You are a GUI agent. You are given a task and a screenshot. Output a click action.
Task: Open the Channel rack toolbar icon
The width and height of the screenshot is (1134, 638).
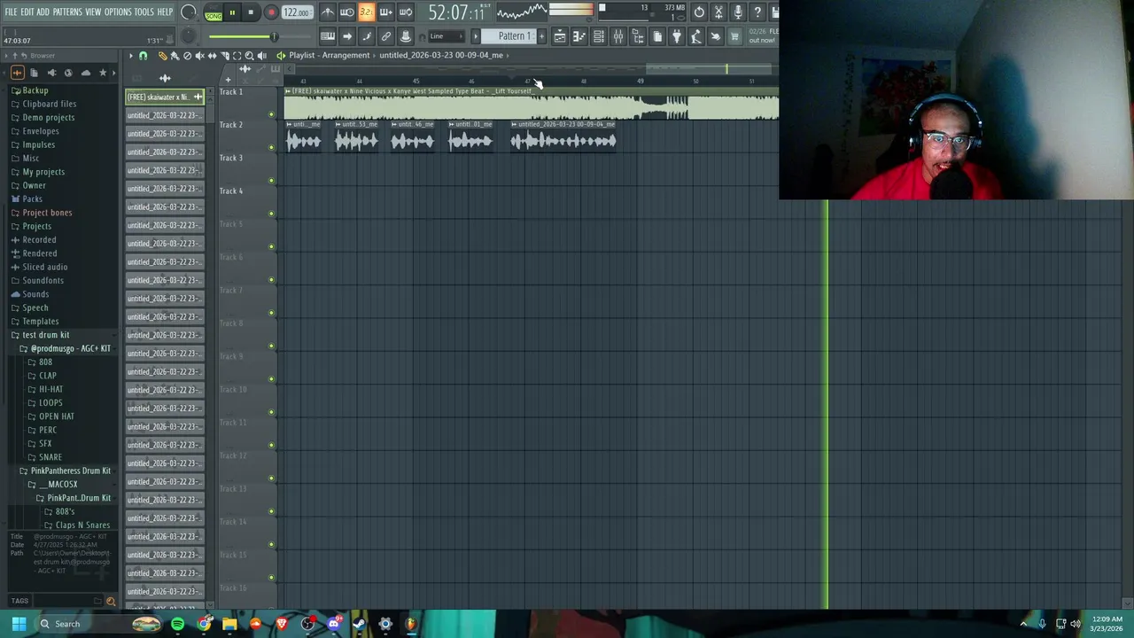(599, 36)
